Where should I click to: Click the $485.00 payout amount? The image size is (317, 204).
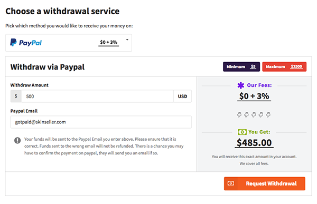254,143
